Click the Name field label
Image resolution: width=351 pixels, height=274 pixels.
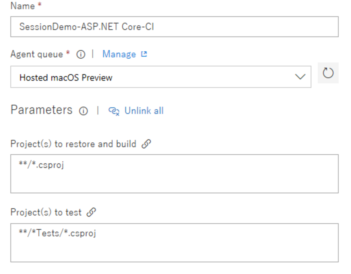(x=23, y=6)
